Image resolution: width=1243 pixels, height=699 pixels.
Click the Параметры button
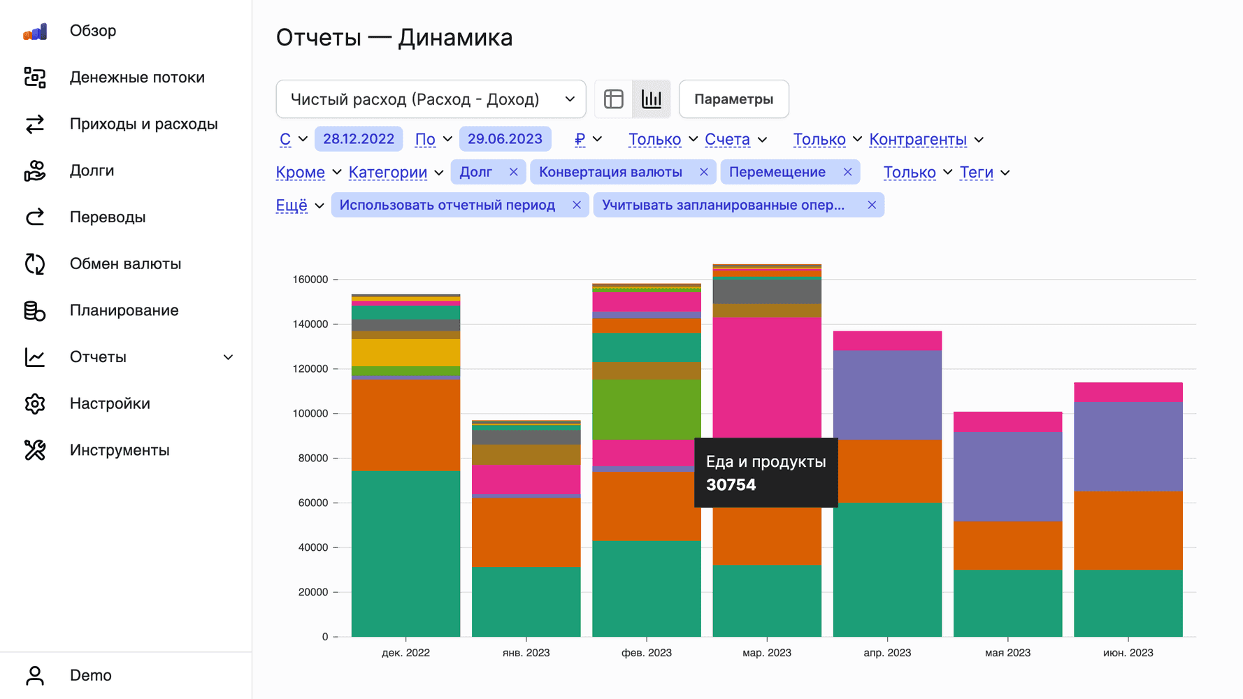[x=734, y=99]
